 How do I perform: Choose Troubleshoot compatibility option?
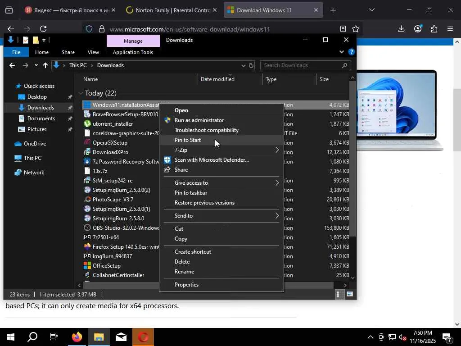[206, 130]
